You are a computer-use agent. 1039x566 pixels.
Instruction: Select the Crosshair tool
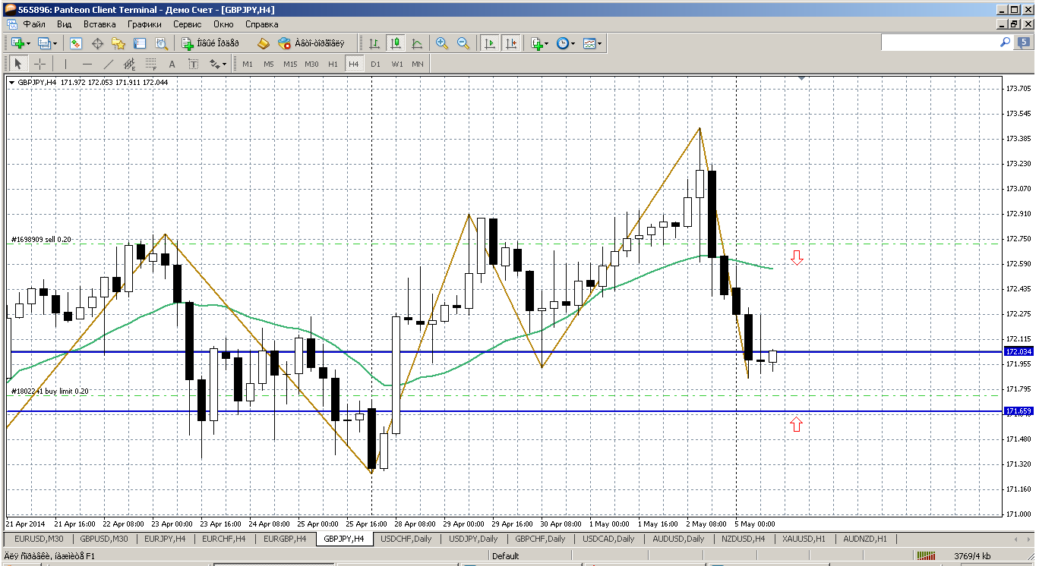pyautogui.click(x=39, y=64)
